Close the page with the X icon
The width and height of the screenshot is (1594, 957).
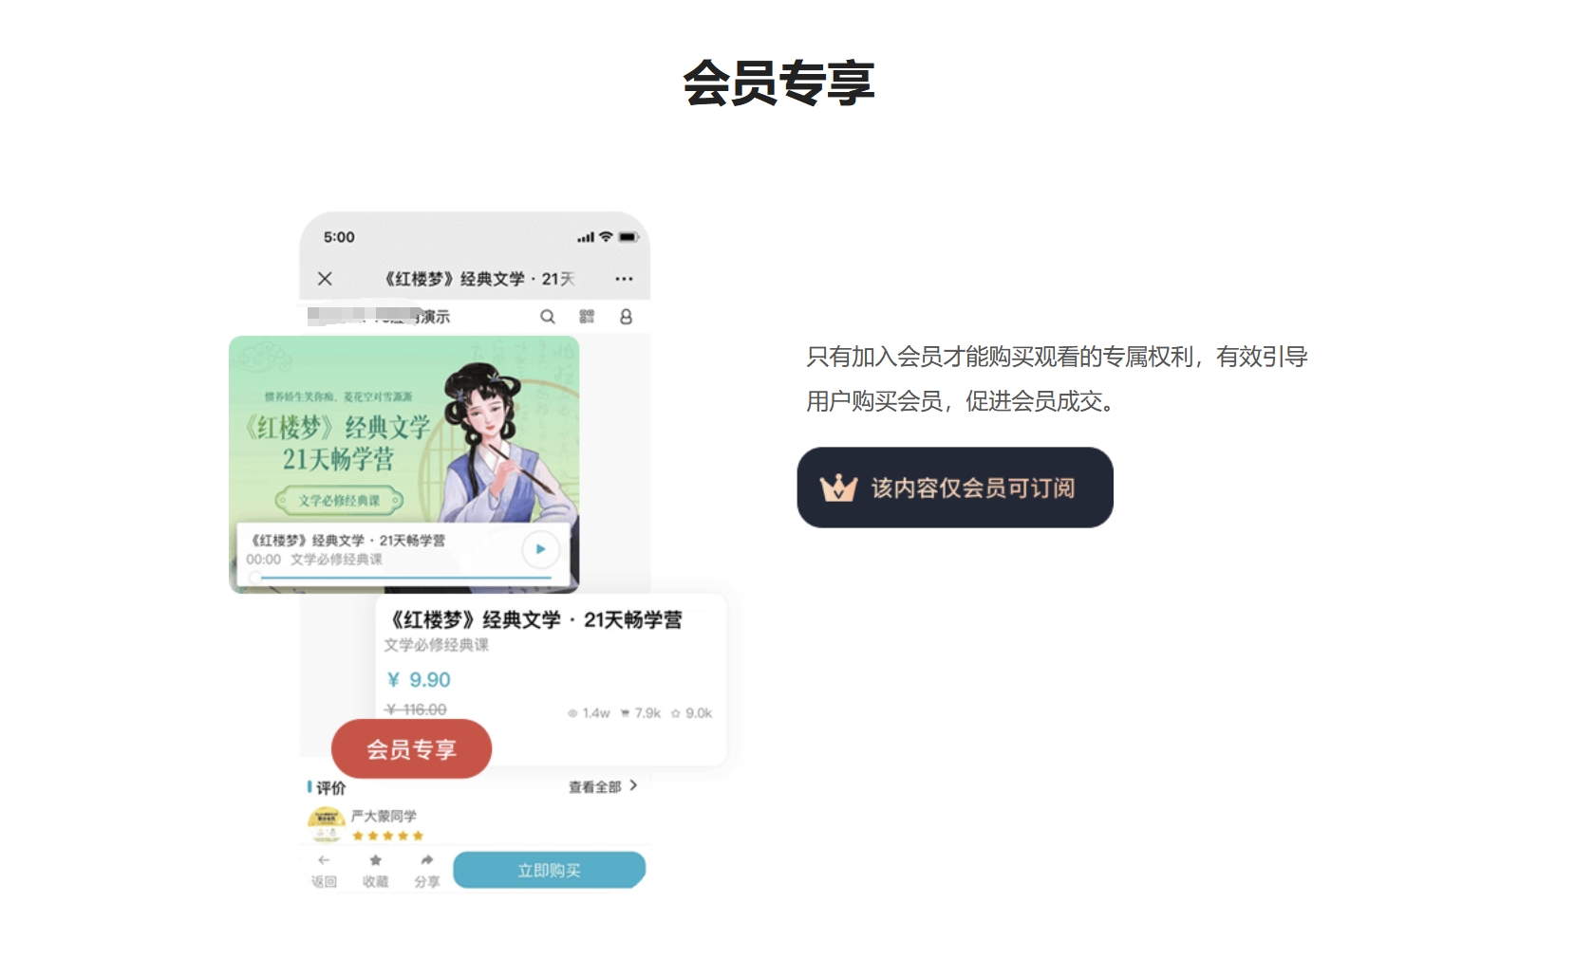click(325, 279)
